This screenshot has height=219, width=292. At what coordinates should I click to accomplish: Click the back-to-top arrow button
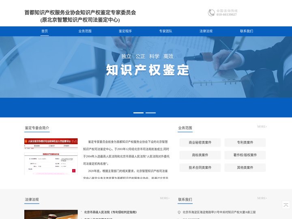pyautogui.click(x=286, y=205)
